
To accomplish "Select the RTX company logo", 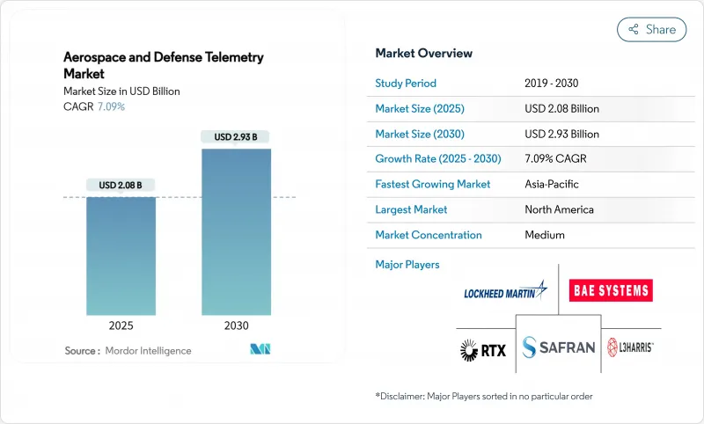I will 482,347.
